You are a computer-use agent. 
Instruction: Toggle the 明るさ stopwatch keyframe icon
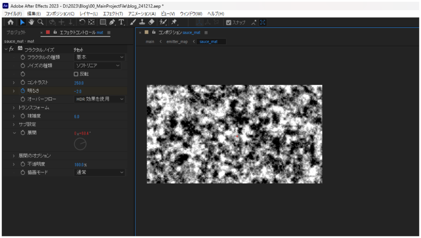point(23,91)
